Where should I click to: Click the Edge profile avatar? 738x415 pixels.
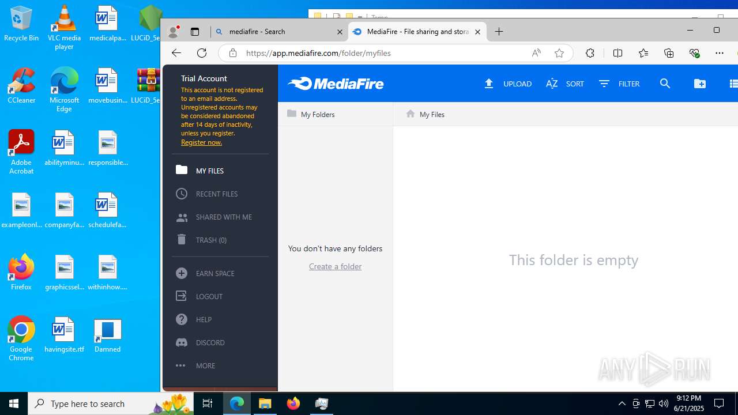pyautogui.click(x=173, y=32)
